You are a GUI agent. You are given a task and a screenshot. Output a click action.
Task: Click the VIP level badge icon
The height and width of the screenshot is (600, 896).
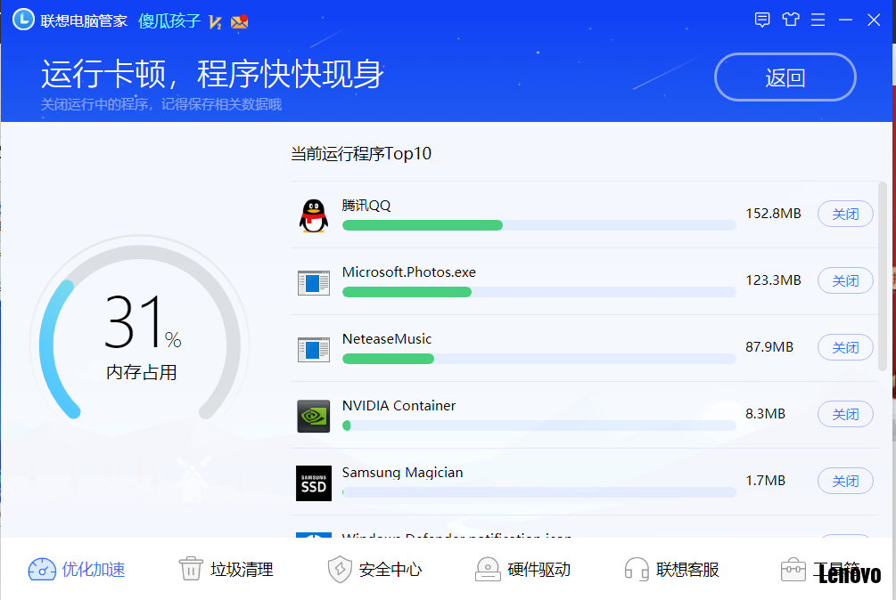[x=215, y=21]
